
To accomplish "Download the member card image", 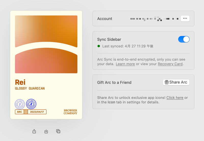I will click(46, 131).
